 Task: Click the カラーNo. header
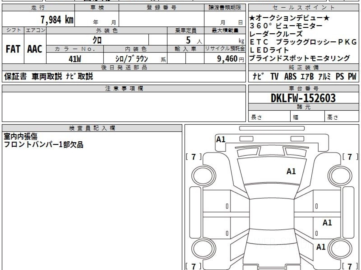pos(75,49)
